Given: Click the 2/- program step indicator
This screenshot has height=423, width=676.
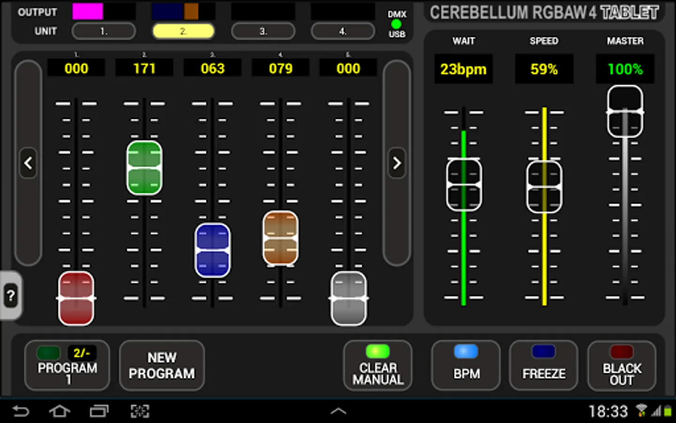Looking at the screenshot, I should 82,352.
